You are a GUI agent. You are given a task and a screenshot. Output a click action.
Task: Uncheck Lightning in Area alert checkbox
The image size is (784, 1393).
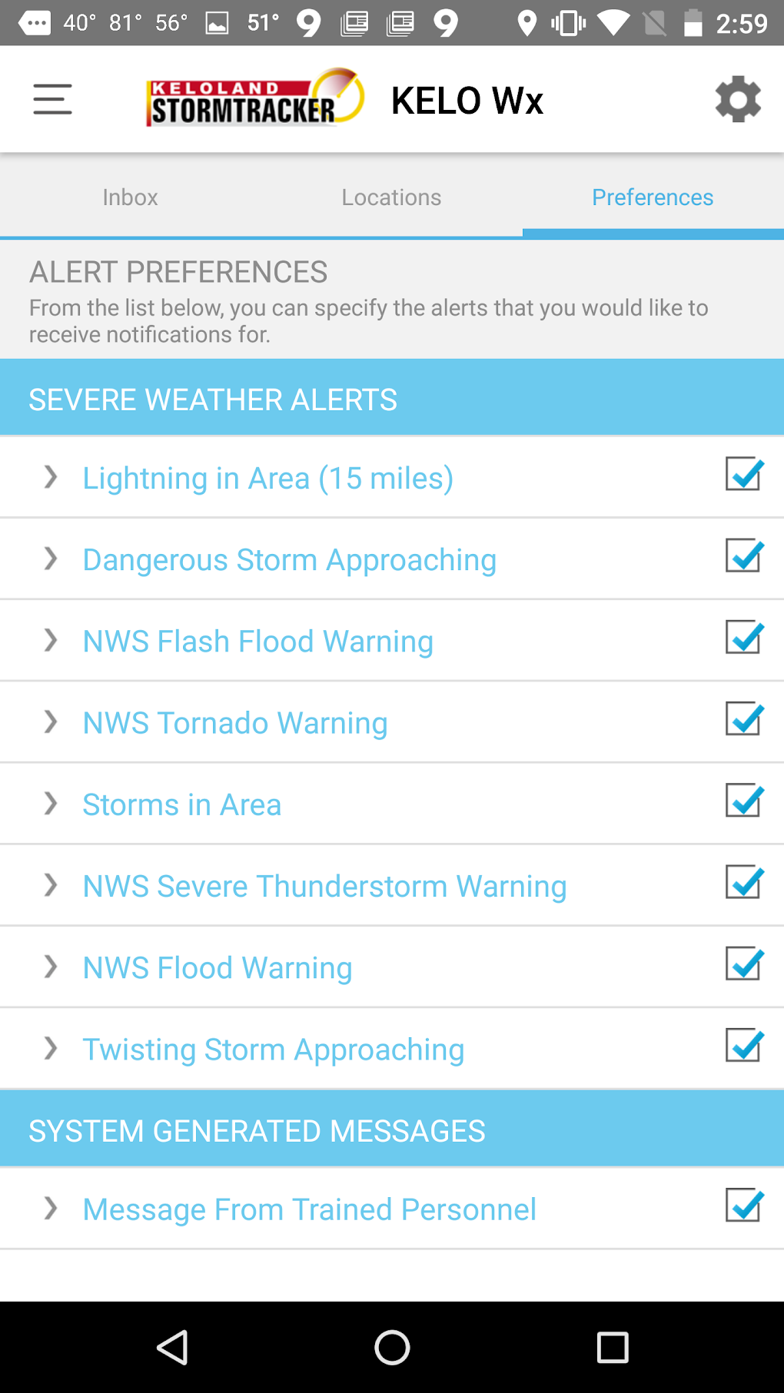coord(743,474)
